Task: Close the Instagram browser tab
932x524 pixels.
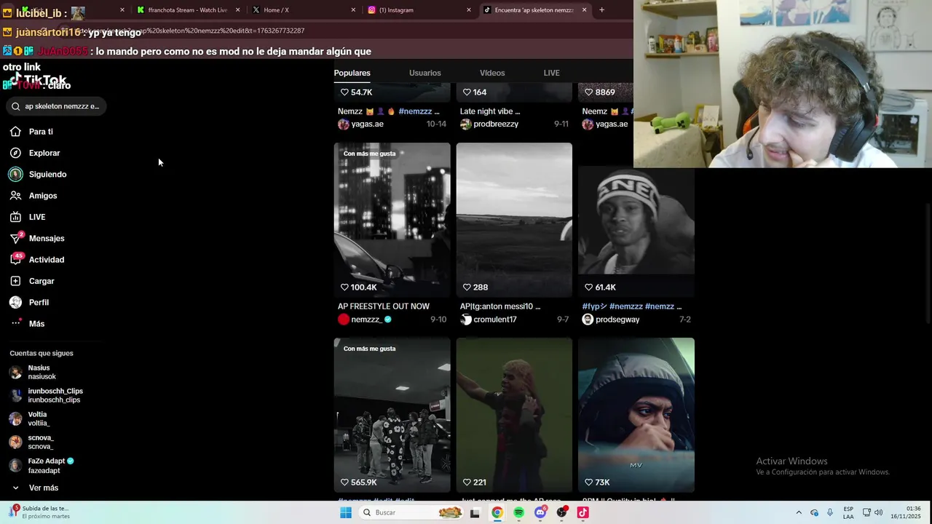Action: point(469,10)
